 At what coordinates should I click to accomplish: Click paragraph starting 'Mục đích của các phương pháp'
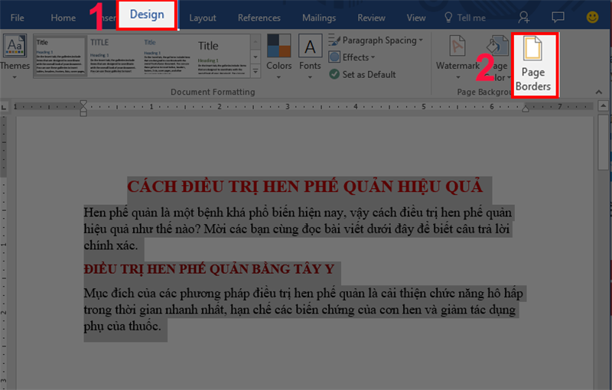coord(303,310)
